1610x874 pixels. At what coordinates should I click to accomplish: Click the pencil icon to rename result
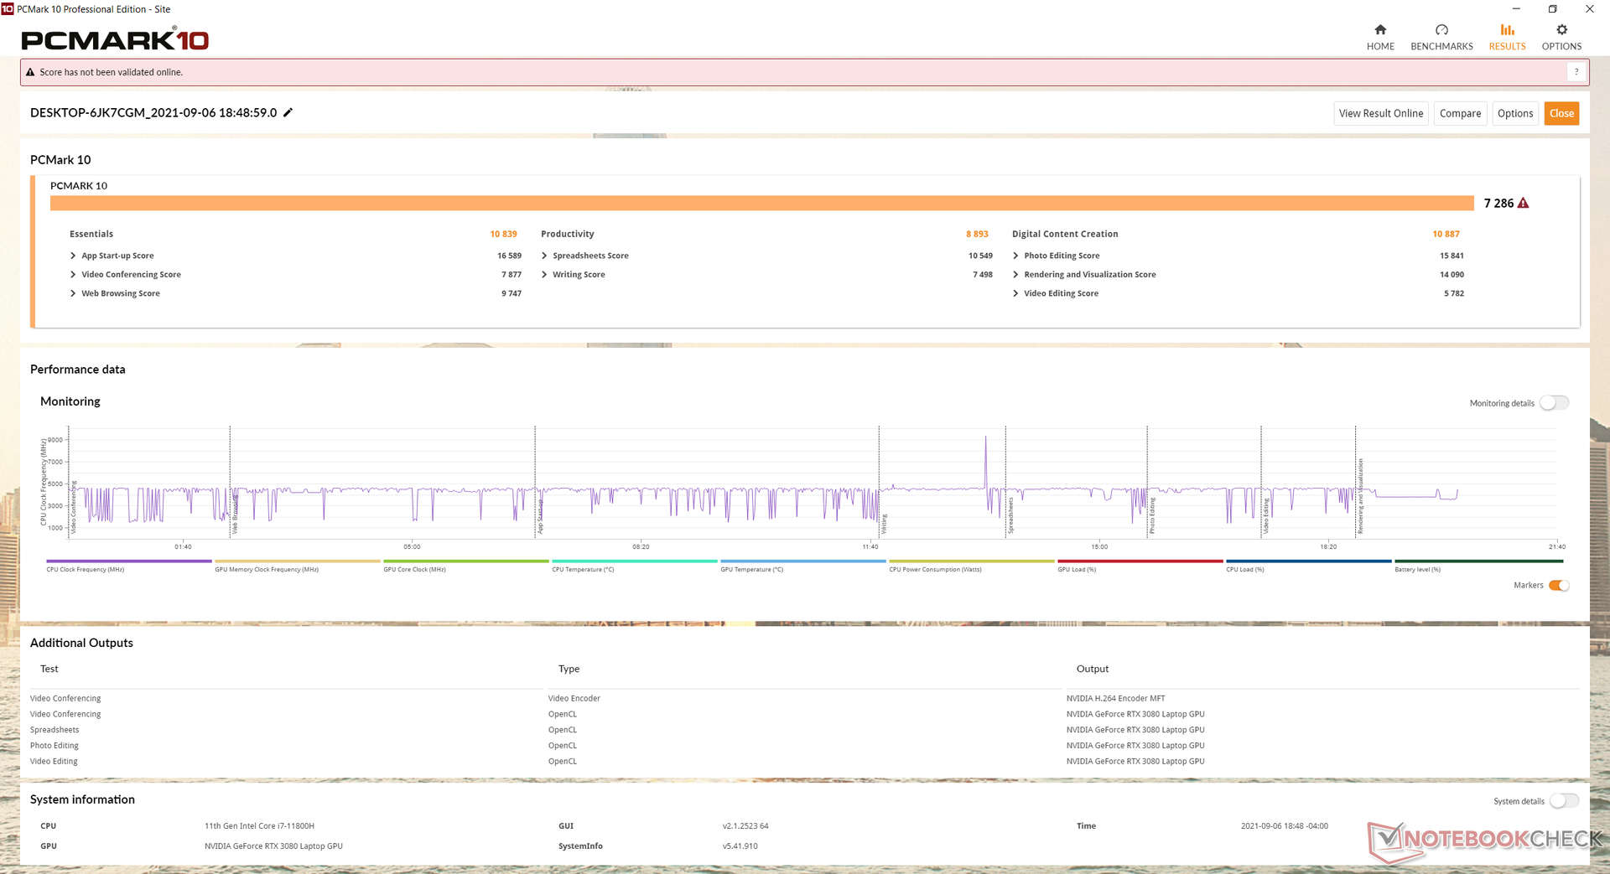click(288, 112)
